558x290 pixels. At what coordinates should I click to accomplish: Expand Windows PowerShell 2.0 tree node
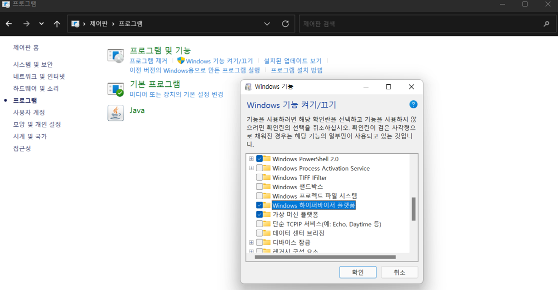point(251,159)
